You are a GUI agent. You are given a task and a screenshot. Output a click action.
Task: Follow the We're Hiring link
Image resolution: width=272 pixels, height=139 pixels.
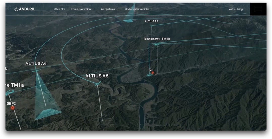click(235, 9)
